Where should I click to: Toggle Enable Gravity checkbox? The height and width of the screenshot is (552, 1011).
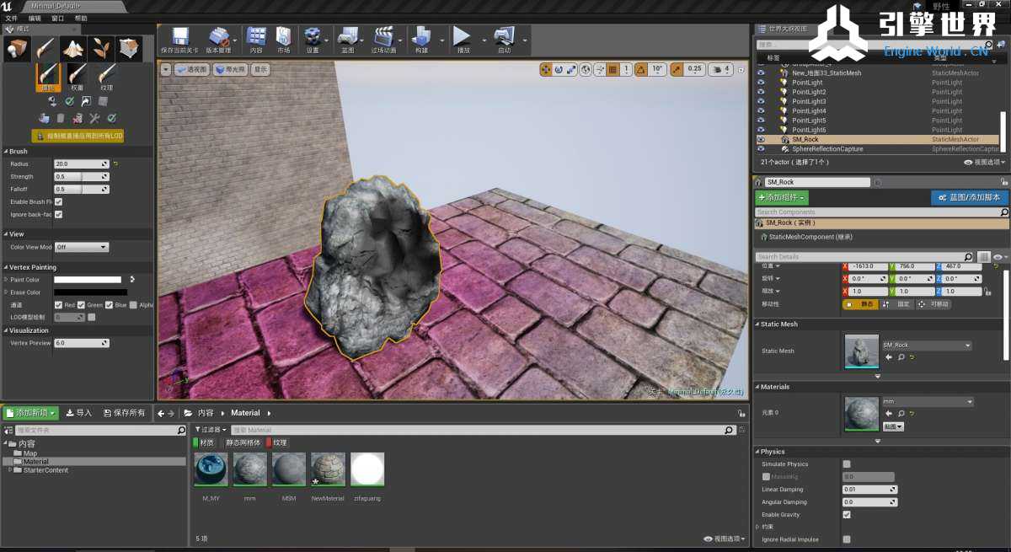847,515
